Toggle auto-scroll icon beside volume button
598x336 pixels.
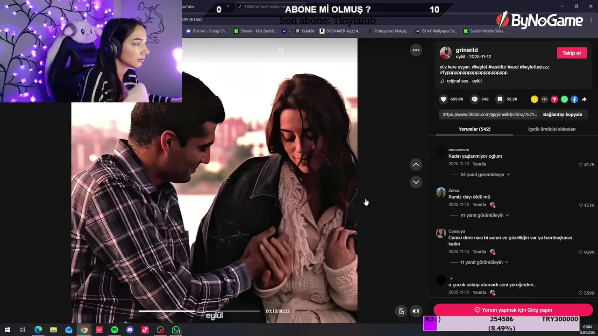click(401, 311)
